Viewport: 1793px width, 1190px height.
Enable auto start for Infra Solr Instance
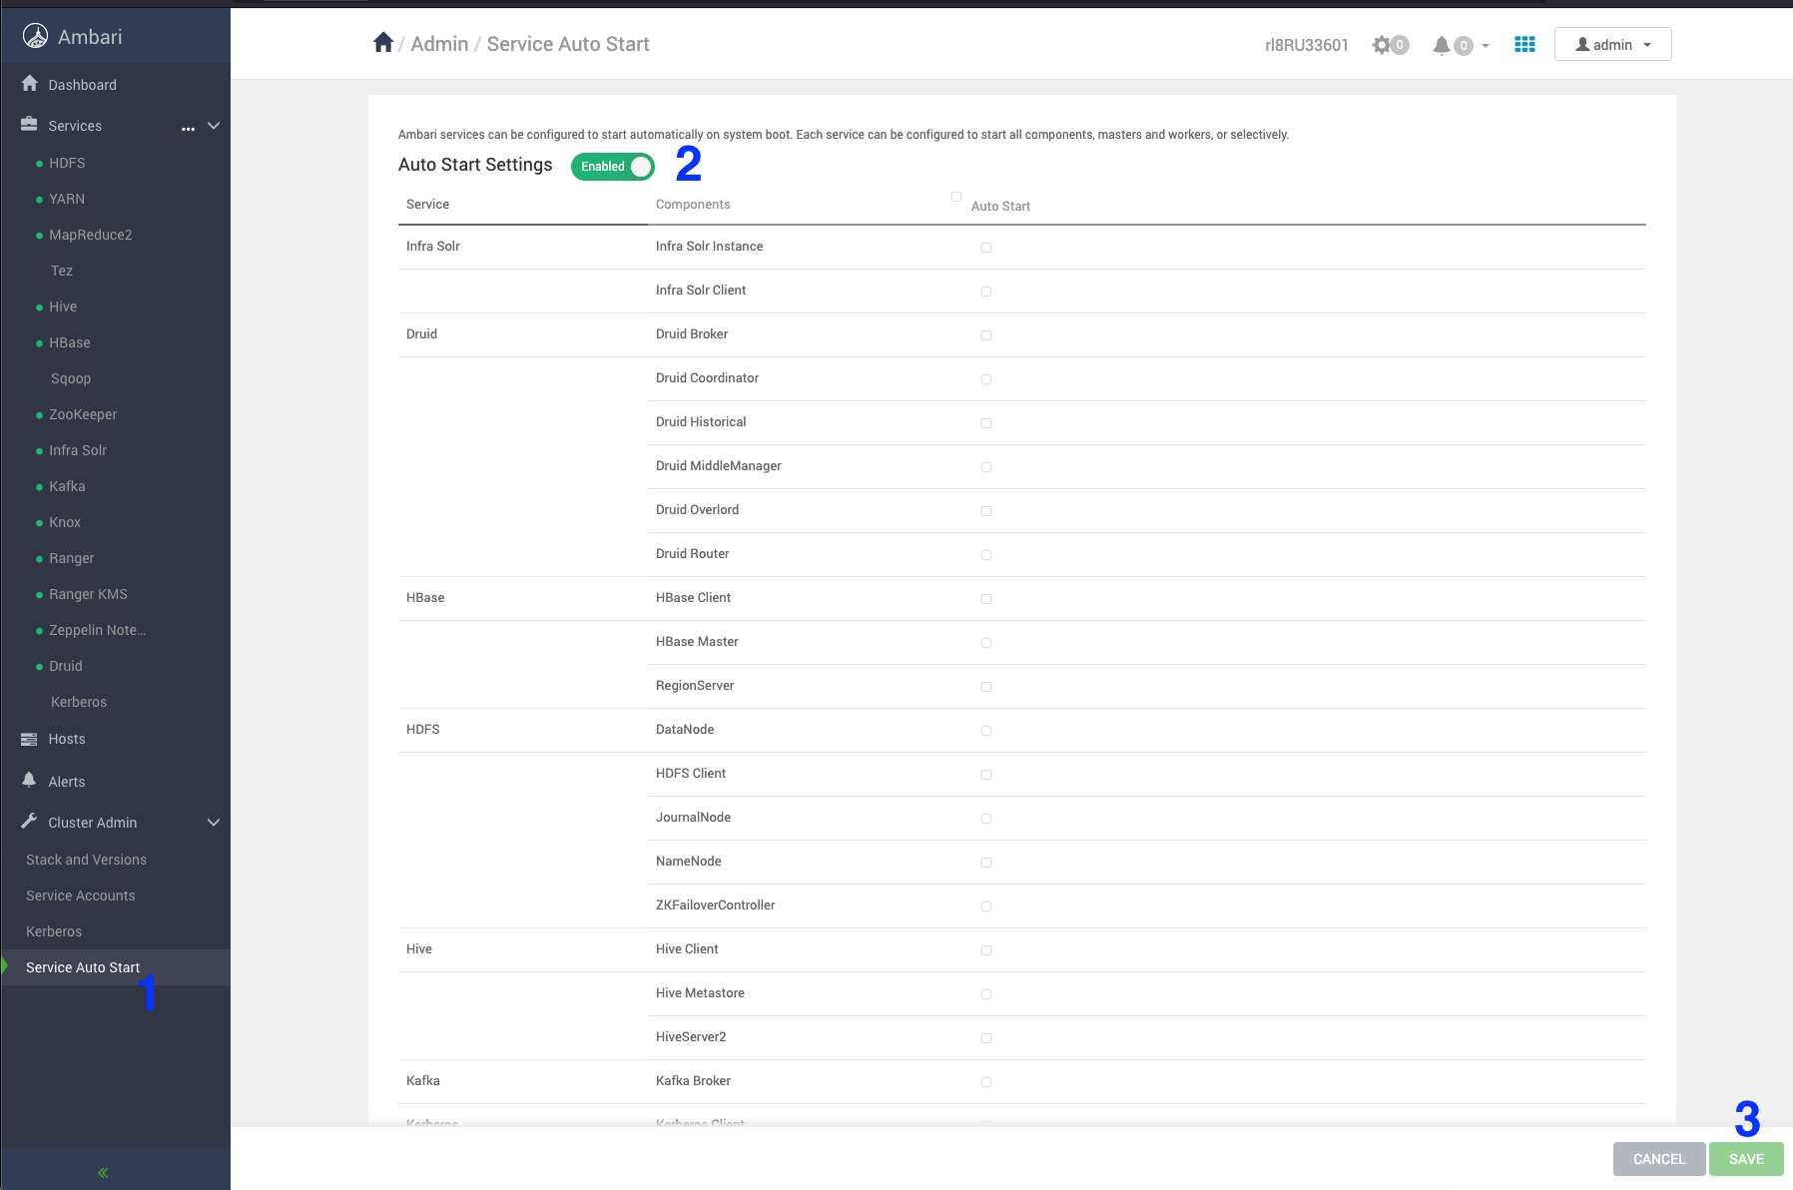(986, 248)
